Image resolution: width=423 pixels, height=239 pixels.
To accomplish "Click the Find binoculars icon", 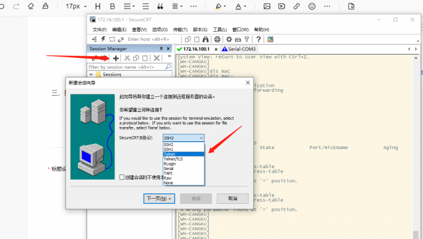I will point(206,40).
